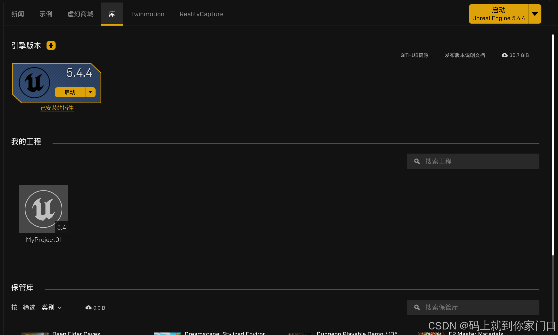Click the magnifier icon in the project search box
558x335 pixels.
coord(417,161)
